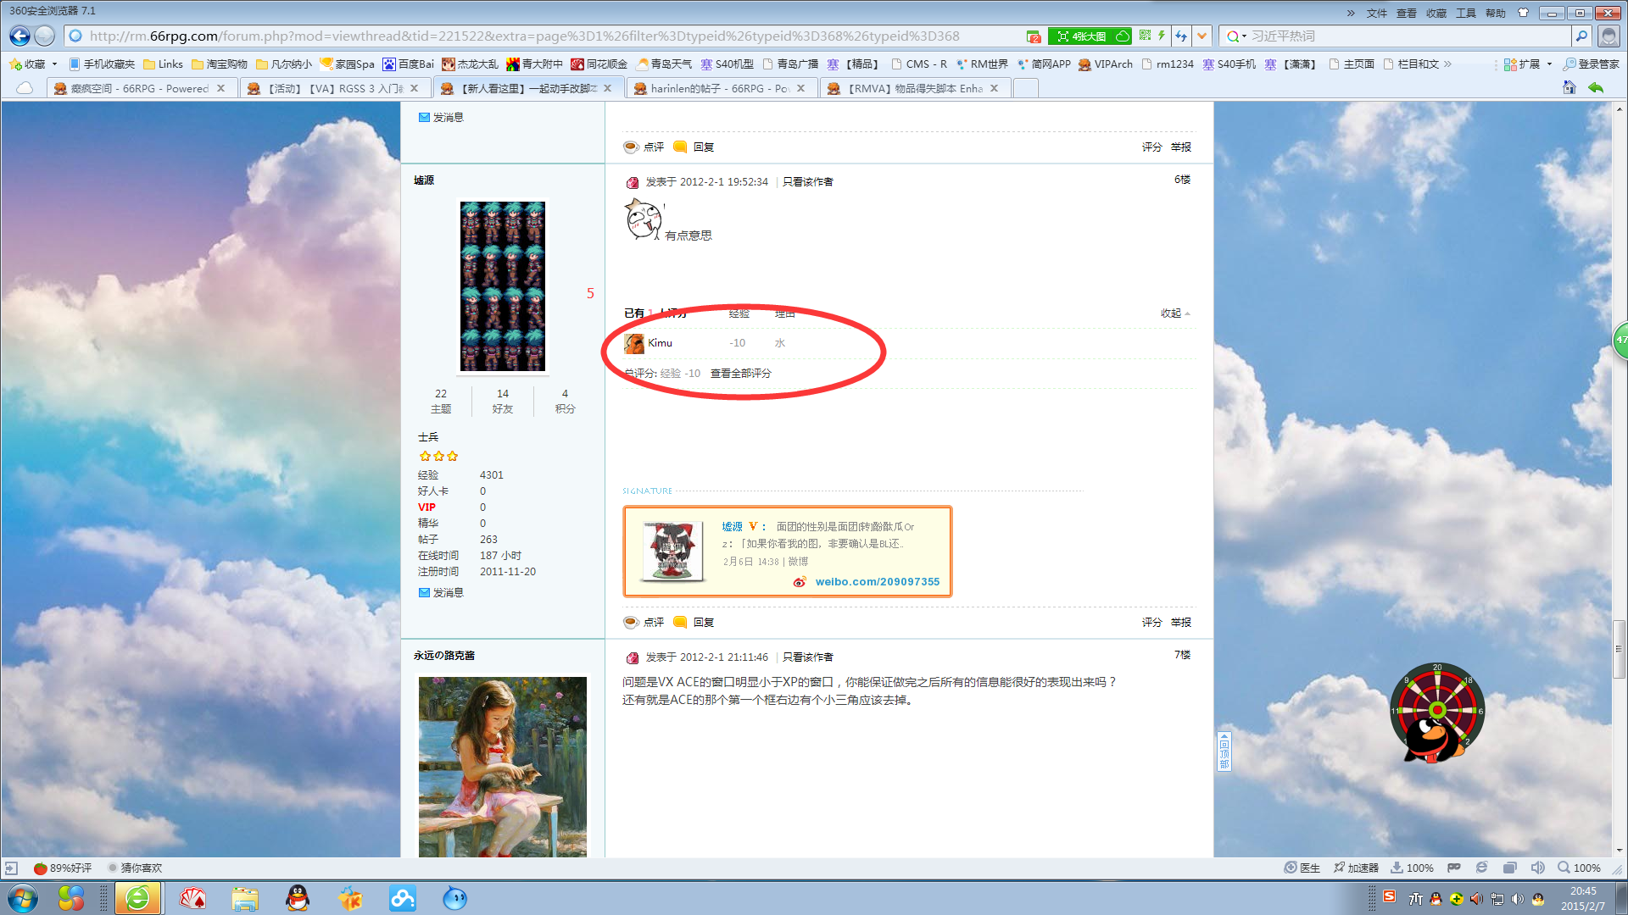Open the weibo.com/209097355 signature link

pos(878,581)
